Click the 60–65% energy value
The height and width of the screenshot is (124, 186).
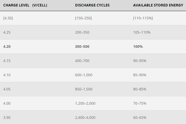point(140,118)
